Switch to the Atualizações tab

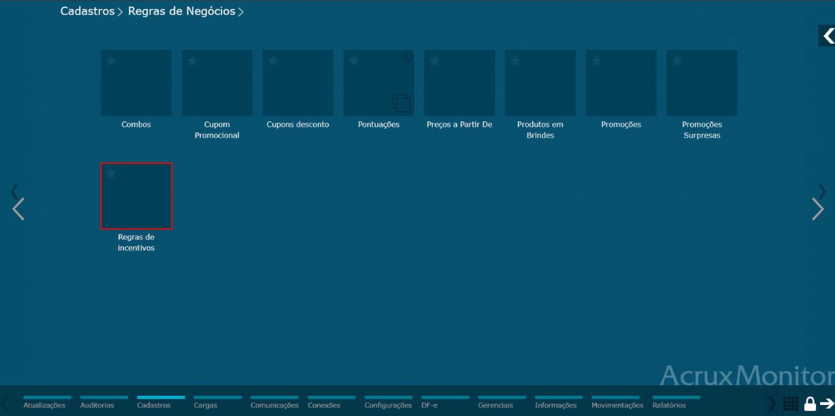pyautogui.click(x=47, y=402)
